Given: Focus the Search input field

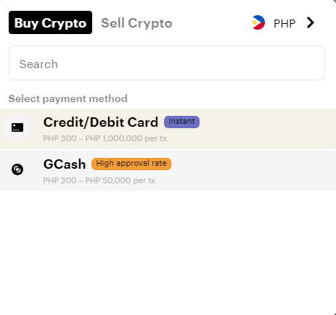Looking at the screenshot, I should coord(167,63).
